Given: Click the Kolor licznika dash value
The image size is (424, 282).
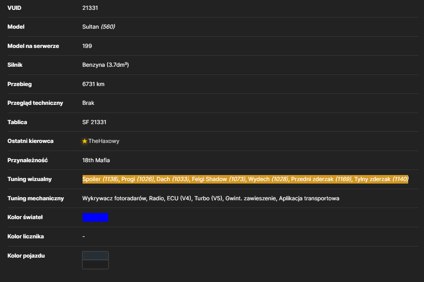Looking at the screenshot, I should point(83,237).
